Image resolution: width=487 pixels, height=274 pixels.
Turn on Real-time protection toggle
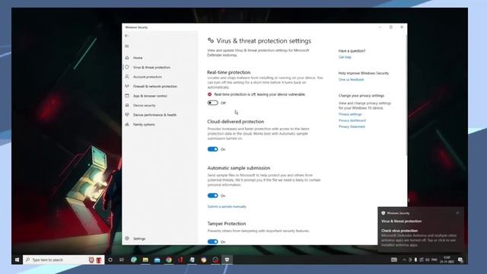pos(213,103)
